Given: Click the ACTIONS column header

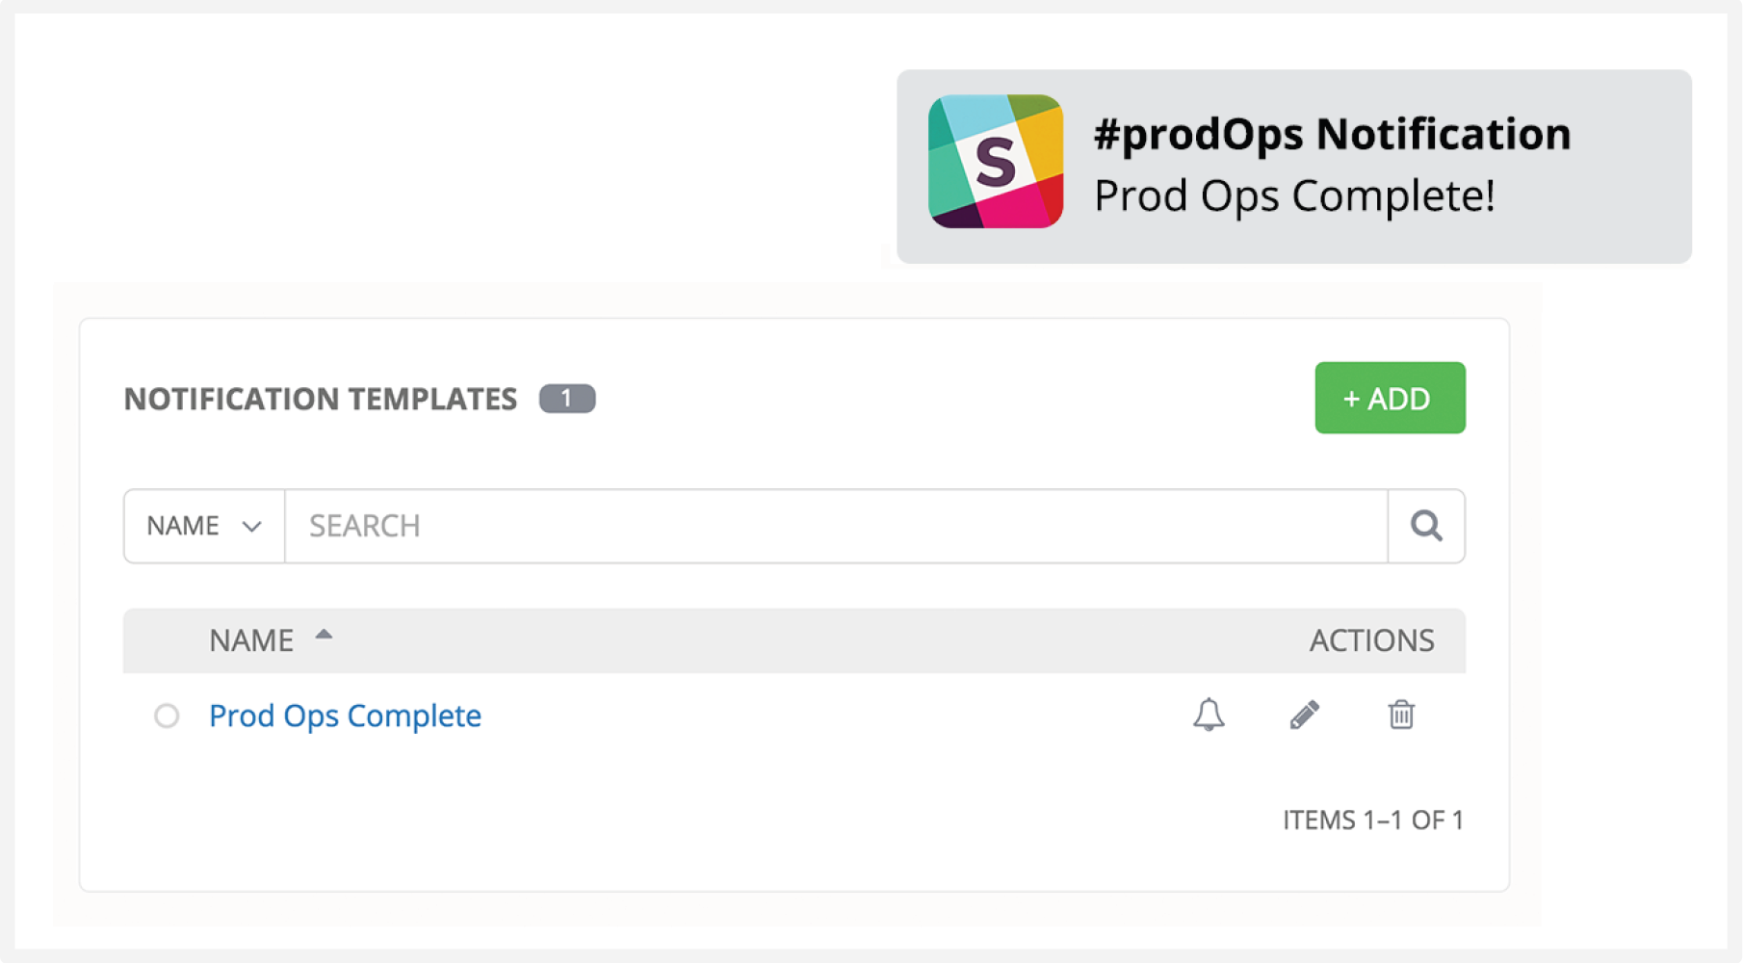Looking at the screenshot, I should point(1371,640).
